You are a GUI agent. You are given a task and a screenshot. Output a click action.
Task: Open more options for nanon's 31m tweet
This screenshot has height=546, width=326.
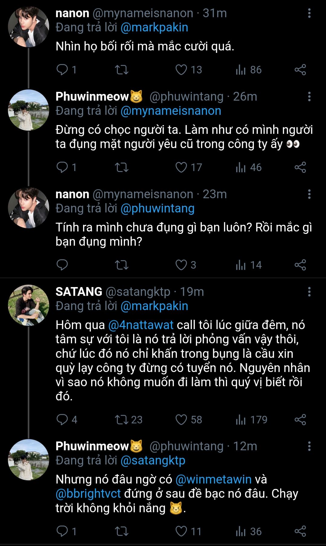point(309,13)
